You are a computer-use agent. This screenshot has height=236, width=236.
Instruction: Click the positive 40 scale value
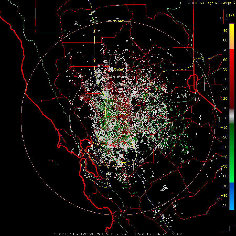[x=225, y=79]
